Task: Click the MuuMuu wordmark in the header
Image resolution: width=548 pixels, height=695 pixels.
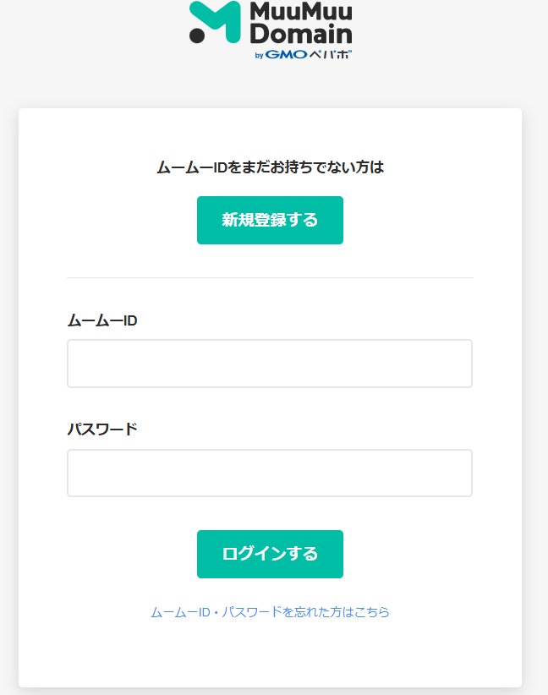Action: 301,14
